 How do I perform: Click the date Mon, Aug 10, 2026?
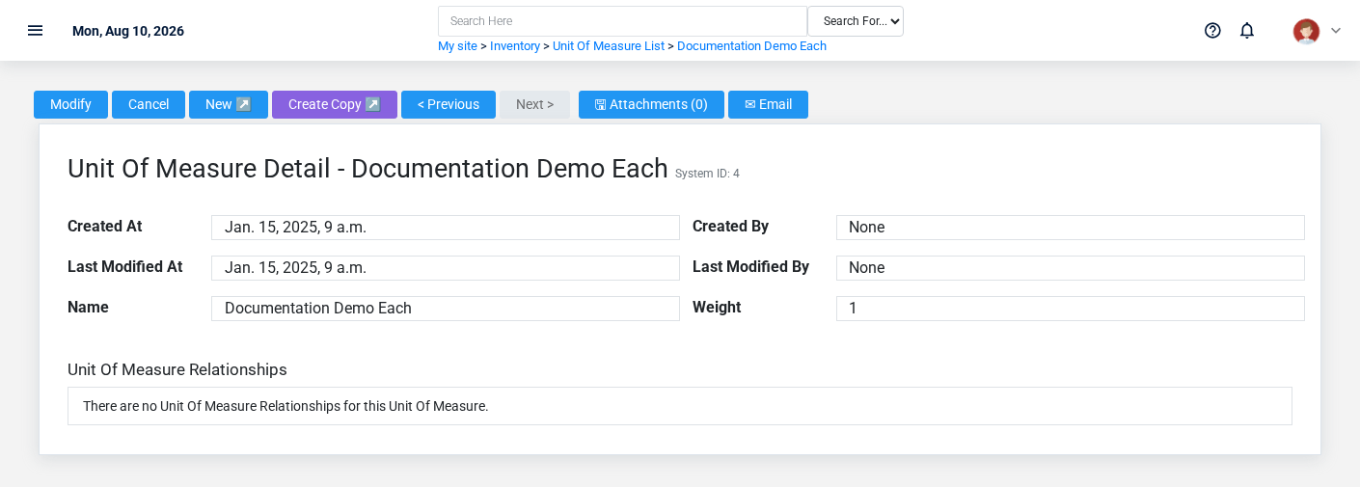point(128,31)
